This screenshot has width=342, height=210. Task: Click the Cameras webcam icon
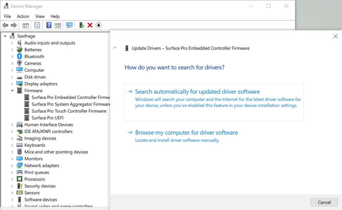[x=19, y=63]
